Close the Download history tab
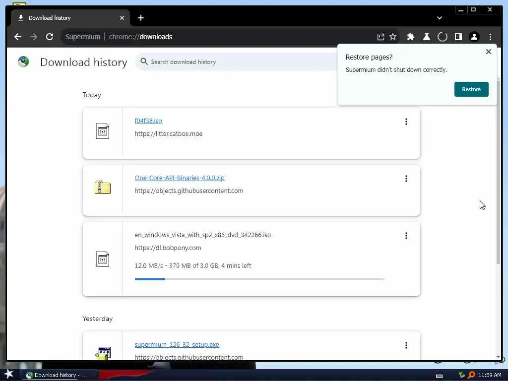 coord(122,18)
